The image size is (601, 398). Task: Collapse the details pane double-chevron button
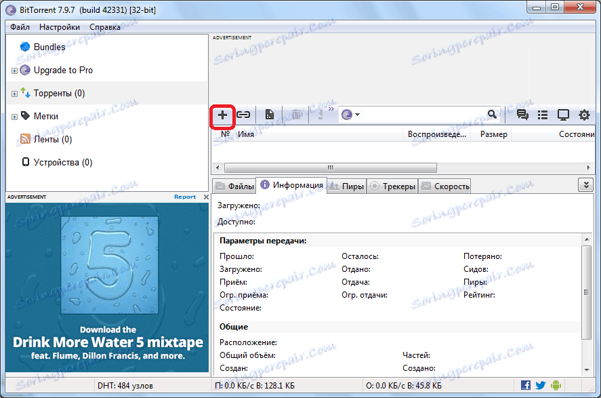tap(585, 185)
